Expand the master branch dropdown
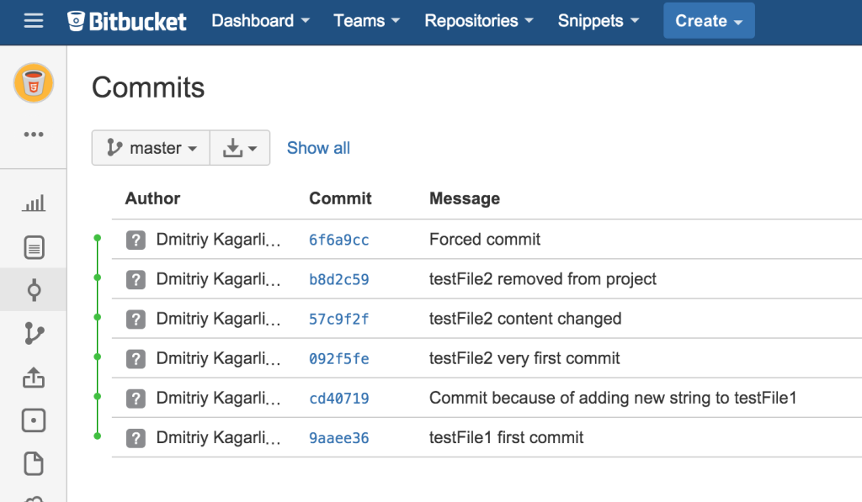Image resolution: width=862 pixels, height=502 pixels. (x=151, y=148)
